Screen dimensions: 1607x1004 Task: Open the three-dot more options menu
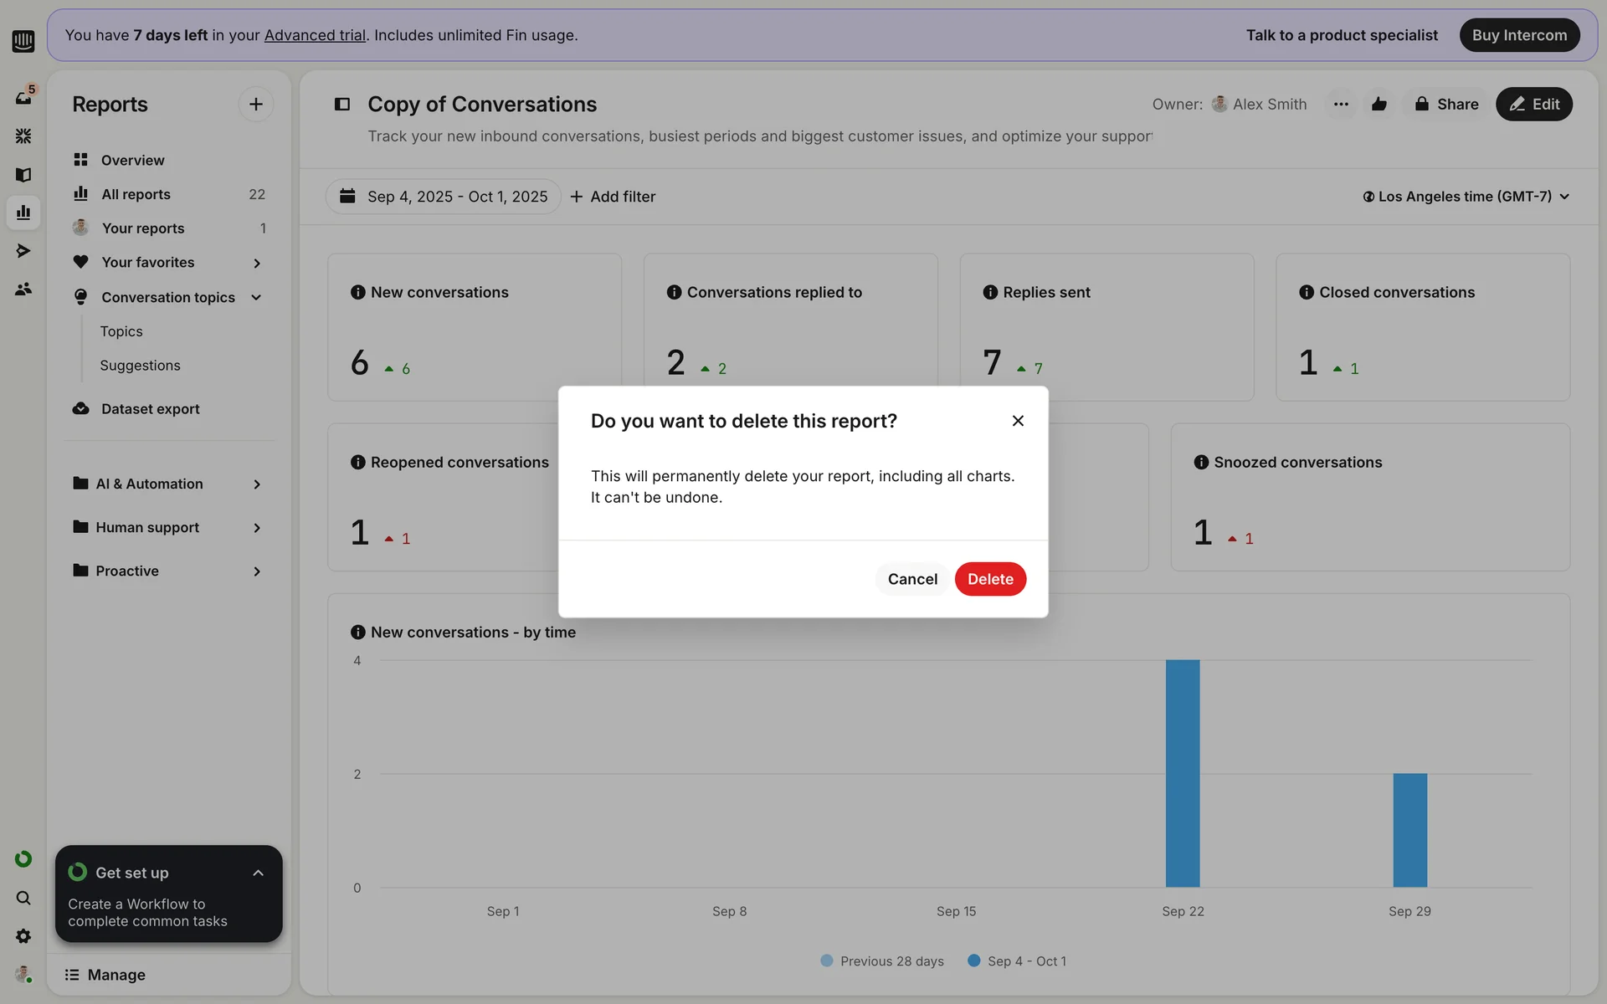click(x=1341, y=105)
